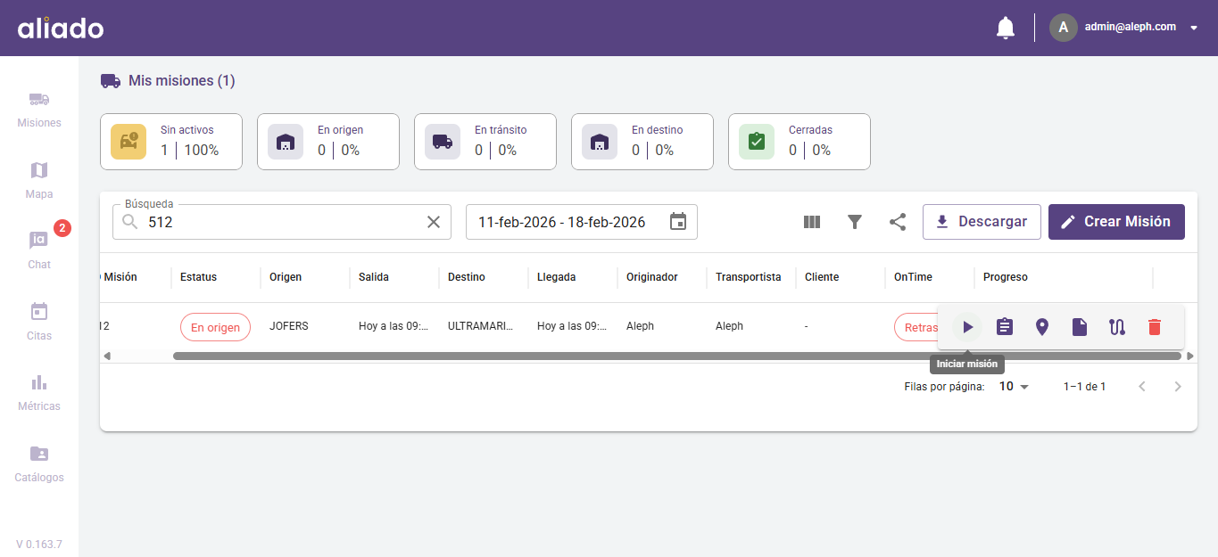
Task: Open the document icon in row actions
Action: point(1080,327)
